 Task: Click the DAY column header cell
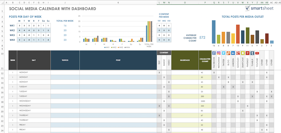[34, 60]
